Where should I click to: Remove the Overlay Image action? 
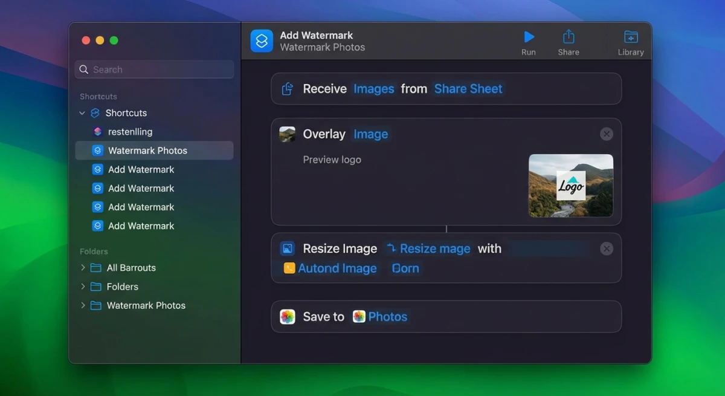click(607, 134)
